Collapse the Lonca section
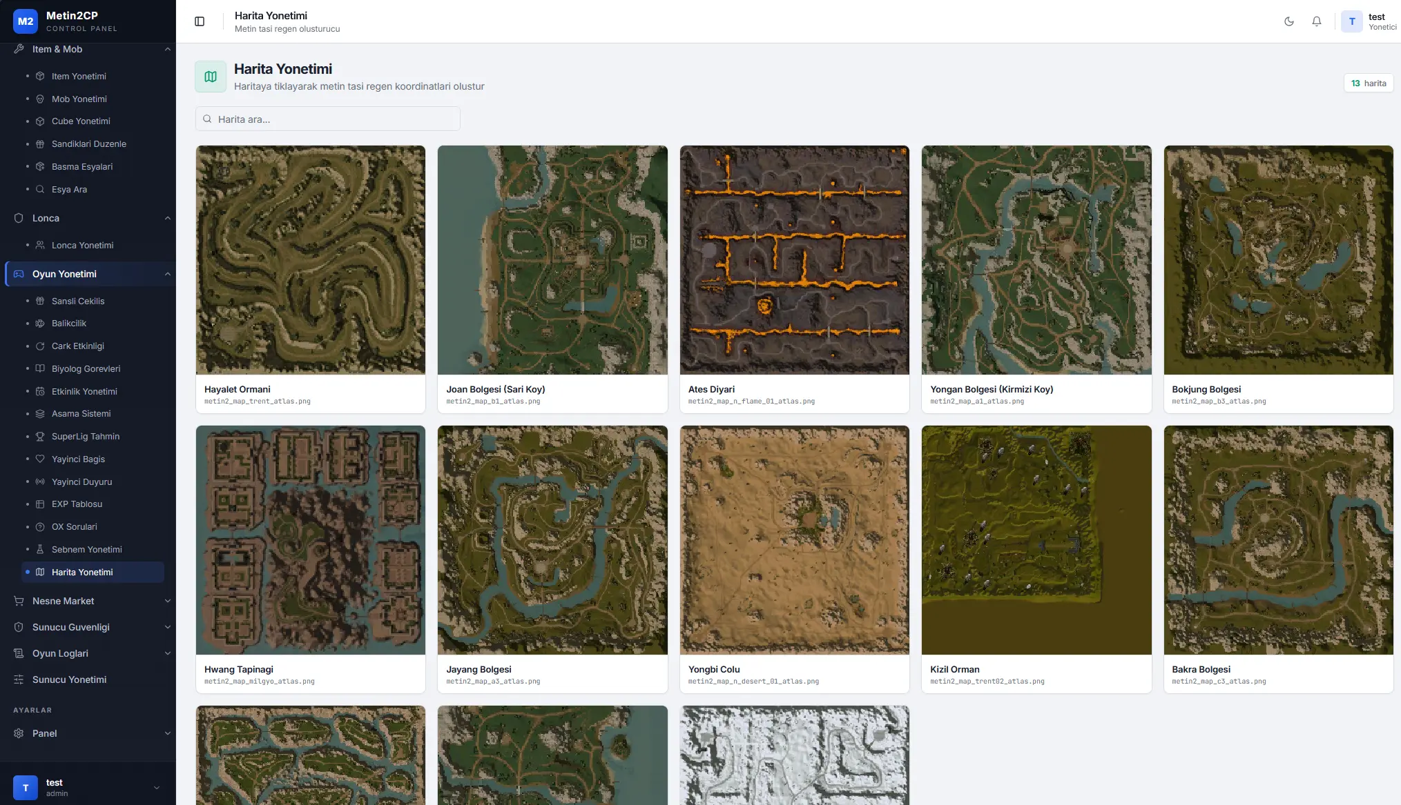The height and width of the screenshot is (805, 1401). coord(168,218)
